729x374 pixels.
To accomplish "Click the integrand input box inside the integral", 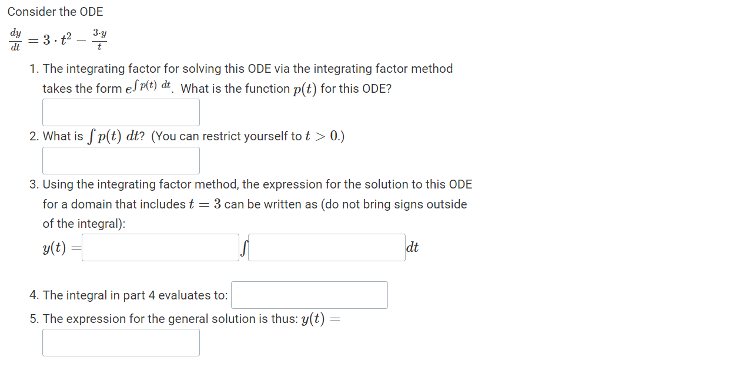I will point(326,247).
